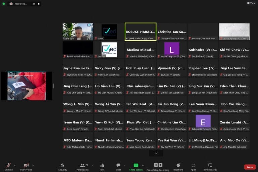Screen dimensions: 258x172
Task: Open the Polls panel
Action: point(102,167)
